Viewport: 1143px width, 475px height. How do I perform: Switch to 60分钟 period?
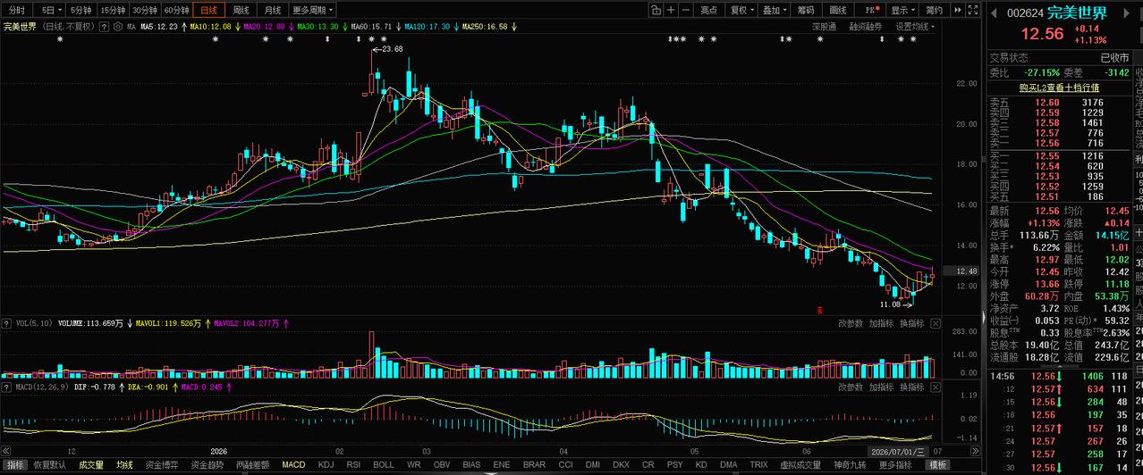click(x=176, y=10)
